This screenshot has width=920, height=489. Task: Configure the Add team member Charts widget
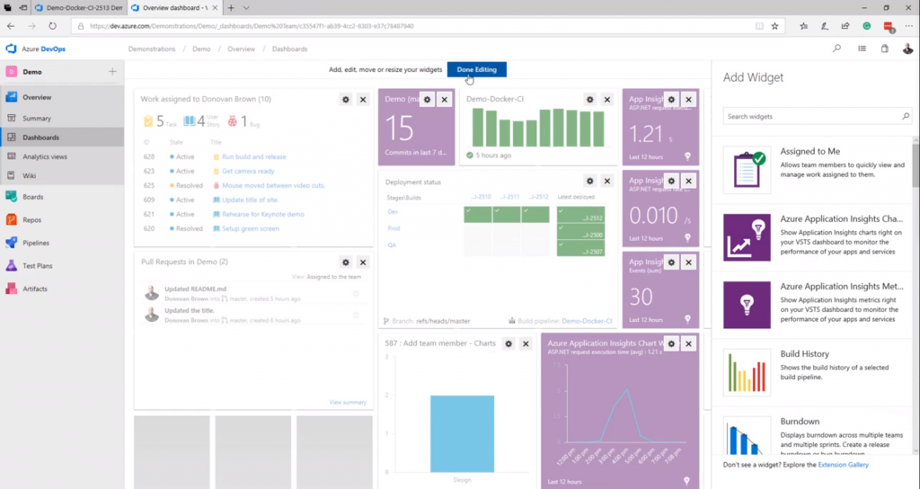509,344
